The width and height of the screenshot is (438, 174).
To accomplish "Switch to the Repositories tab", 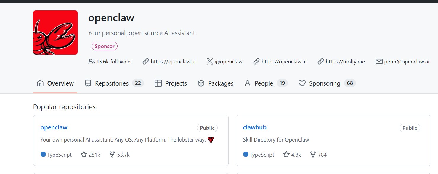I will click(x=112, y=83).
